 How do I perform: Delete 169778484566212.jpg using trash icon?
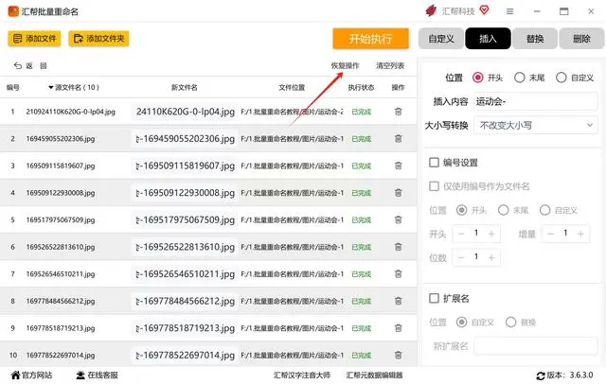[x=398, y=301]
